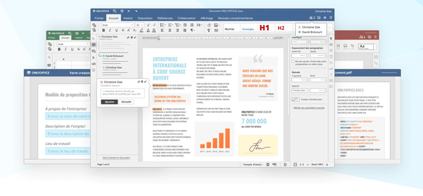
Task: Open the 'Afficher les paramètres avancés' link
Action: pyautogui.click(x=309, y=108)
